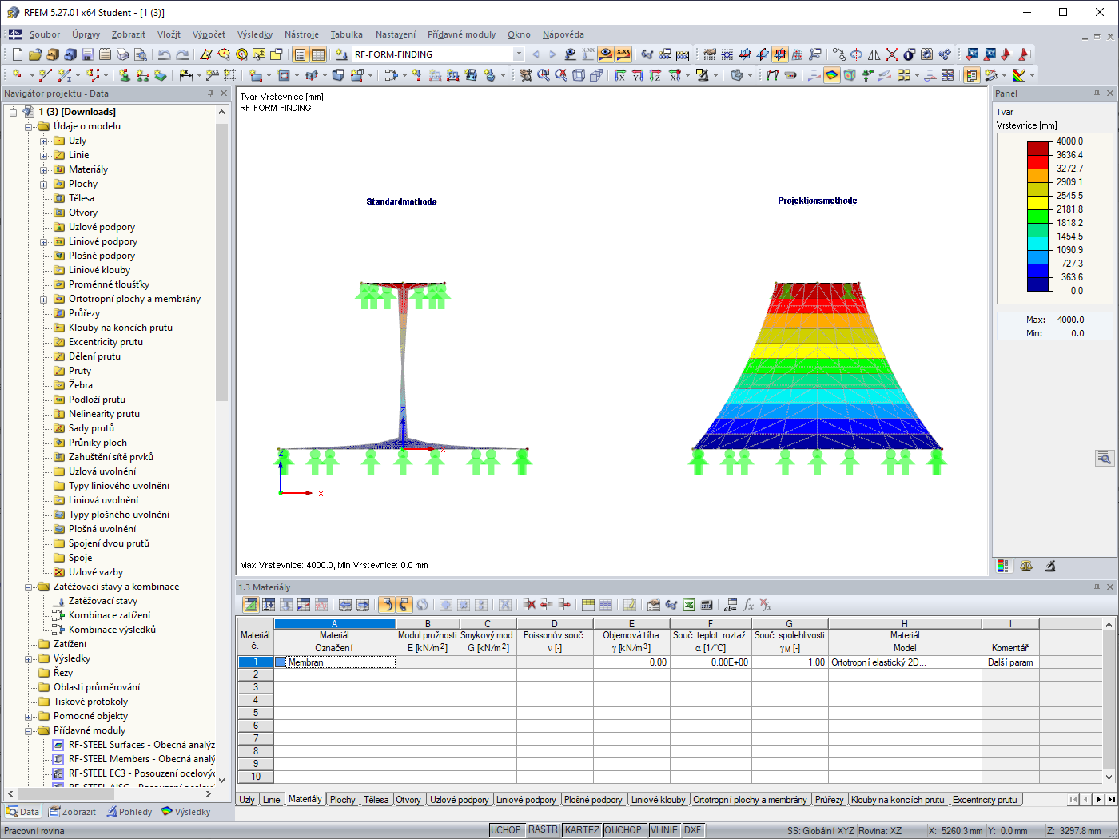Toggle DXF in the status bar
The height and width of the screenshot is (839, 1119).
tap(692, 830)
